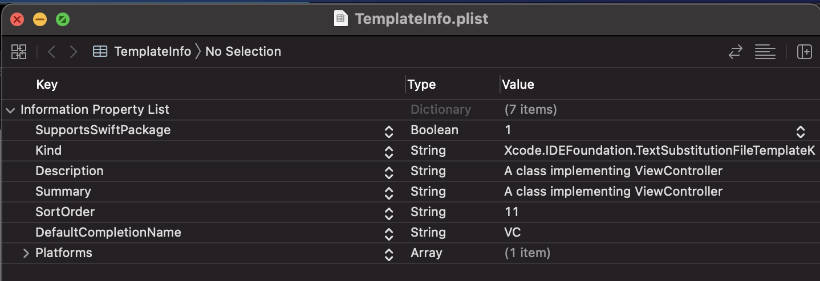Click the Value column header
This screenshot has width=820, height=281.
pos(518,85)
